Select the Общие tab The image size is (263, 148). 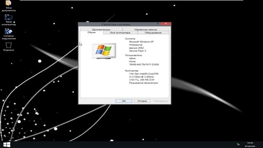[x=92, y=32]
